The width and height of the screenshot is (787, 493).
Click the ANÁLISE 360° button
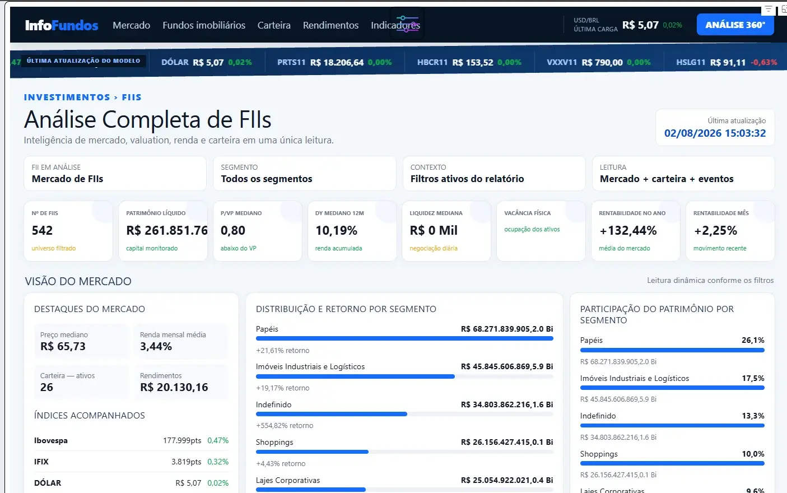(x=735, y=25)
